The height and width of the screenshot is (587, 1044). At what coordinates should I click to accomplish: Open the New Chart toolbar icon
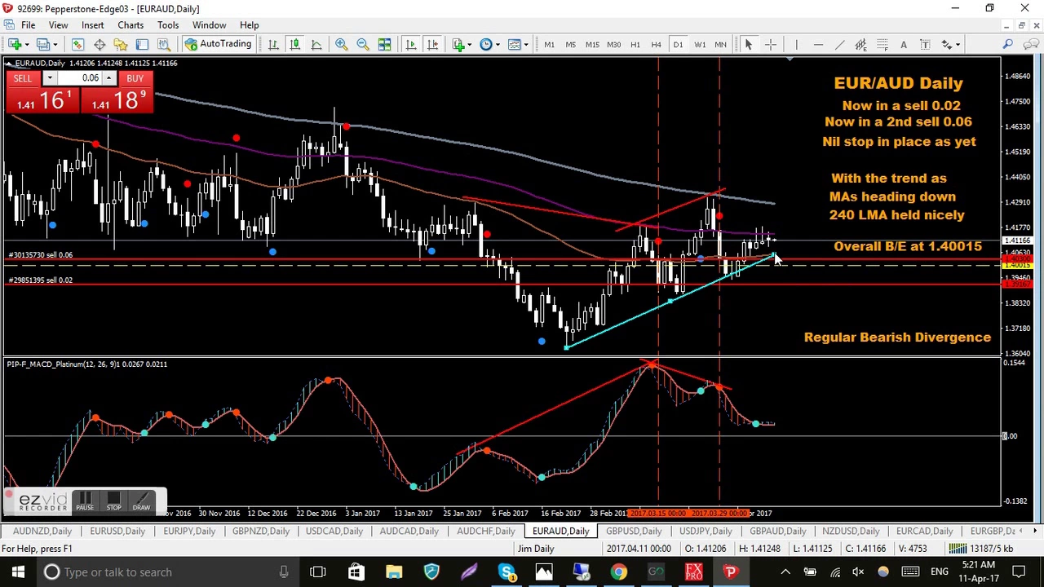(x=15, y=44)
